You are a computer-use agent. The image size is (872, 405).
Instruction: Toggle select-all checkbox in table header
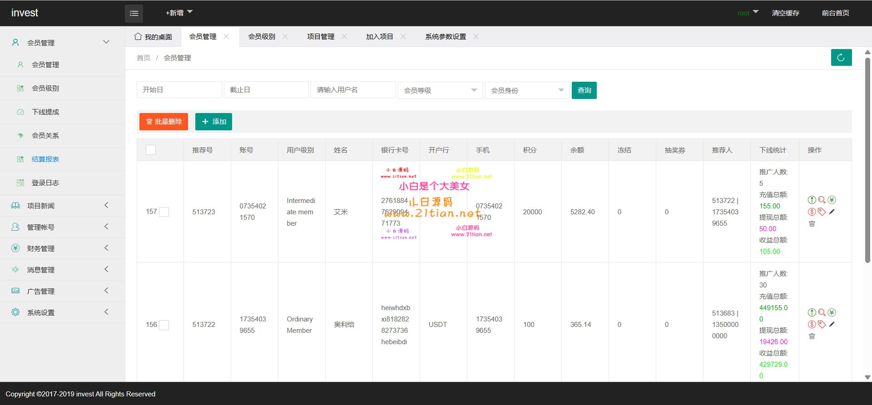tap(151, 150)
